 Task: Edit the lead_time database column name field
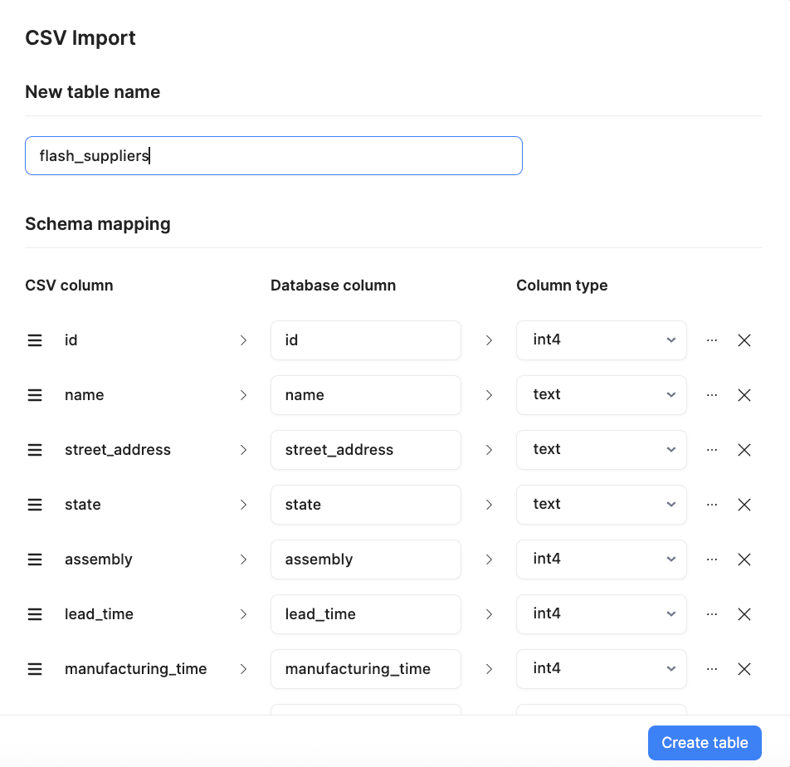pos(365,613)
